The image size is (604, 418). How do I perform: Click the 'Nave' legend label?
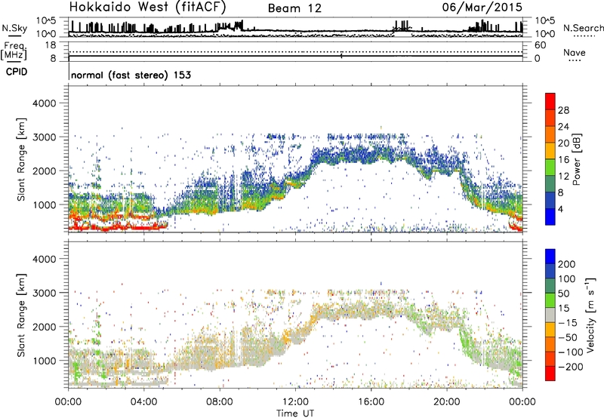coord(575,52)
